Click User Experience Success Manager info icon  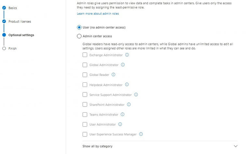[x=141, y=134]
